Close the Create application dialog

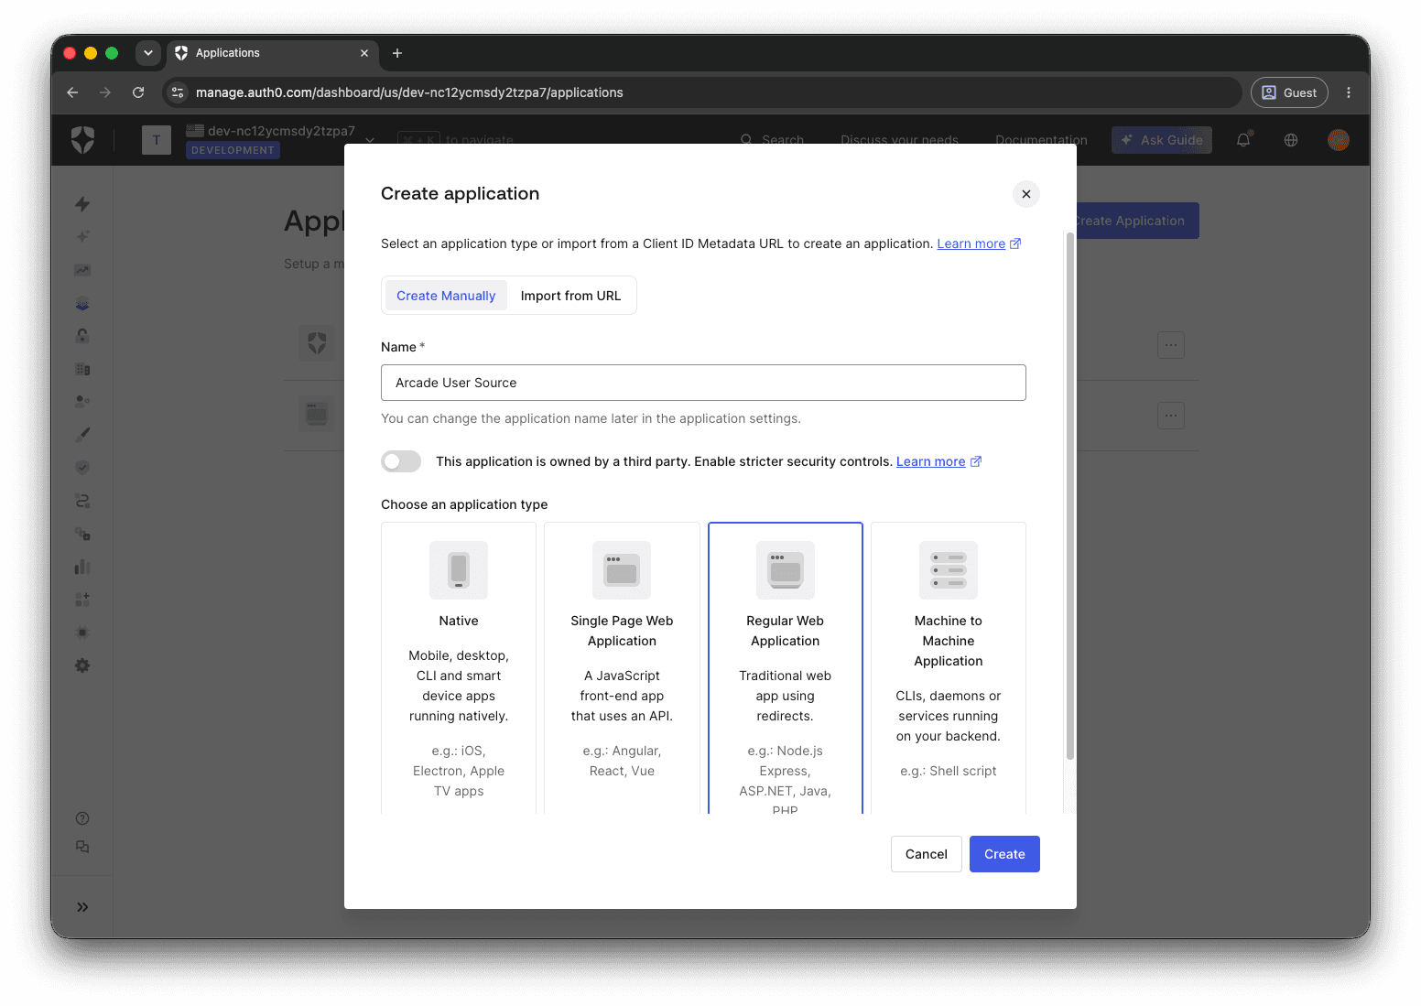(1025, 194)
